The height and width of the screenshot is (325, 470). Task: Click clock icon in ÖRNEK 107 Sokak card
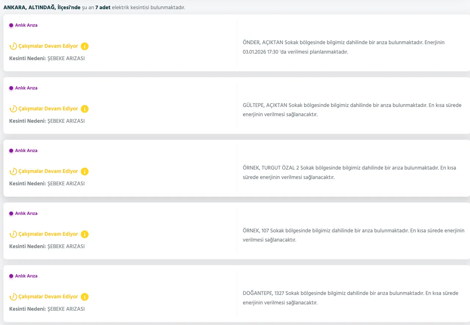[13, 234]
